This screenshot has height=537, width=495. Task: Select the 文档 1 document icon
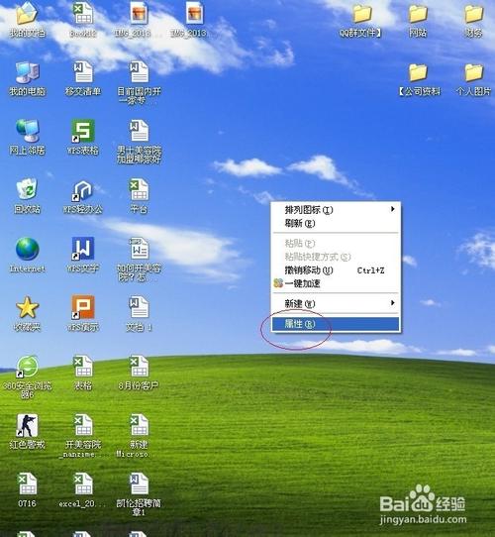point(139,307)
